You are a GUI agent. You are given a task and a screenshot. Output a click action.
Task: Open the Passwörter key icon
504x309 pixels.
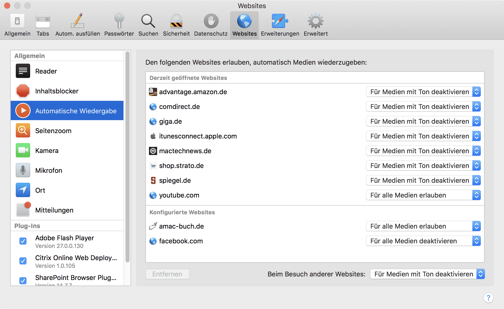(119, 21)
